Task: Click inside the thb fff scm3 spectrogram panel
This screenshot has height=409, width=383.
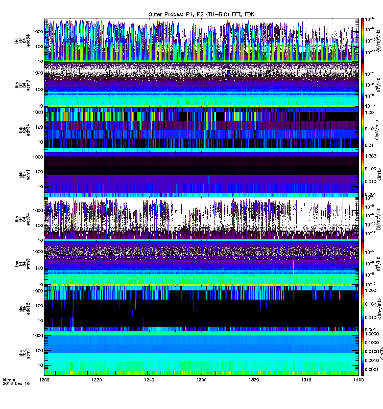Action: 201,85
